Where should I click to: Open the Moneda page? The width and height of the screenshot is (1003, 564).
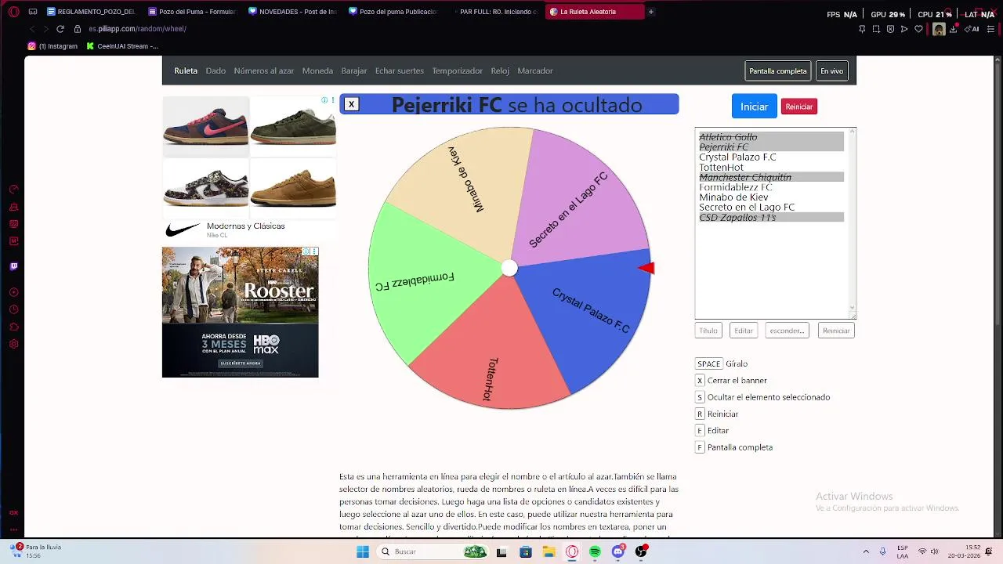point(317,70)
